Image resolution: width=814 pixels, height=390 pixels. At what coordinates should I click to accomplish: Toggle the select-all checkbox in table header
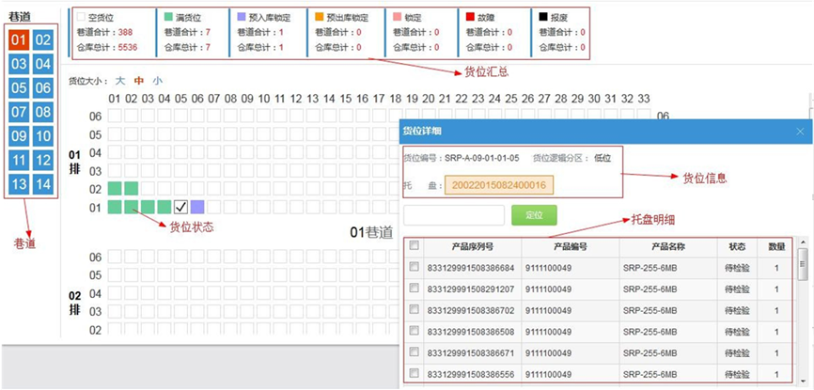(414, 246)
